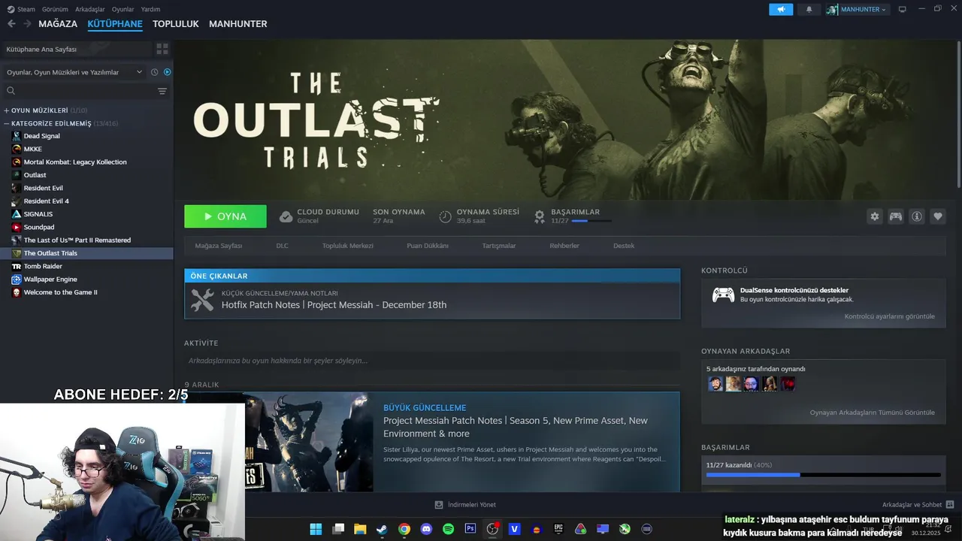Screen dimensions: 962x541
Task: Open Kontrolcü ayarlarını görüntüle link
Action: coord(890,316)
